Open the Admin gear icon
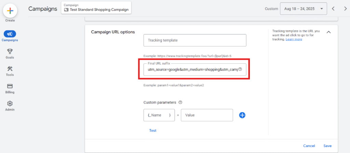This screenshot has width=350, height=153. click(10, 104)
